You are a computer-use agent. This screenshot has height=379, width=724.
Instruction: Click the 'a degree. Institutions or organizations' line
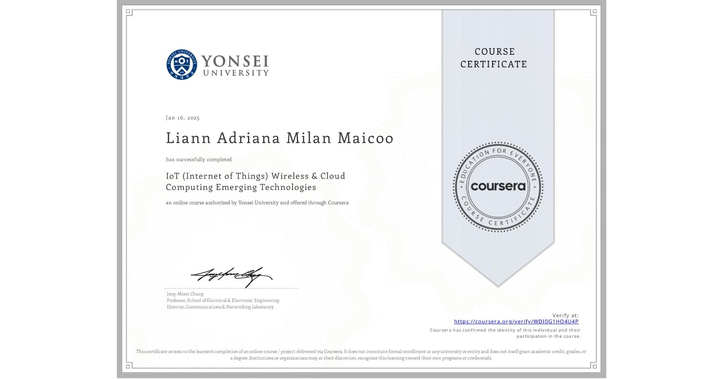(x=361, y=358)
